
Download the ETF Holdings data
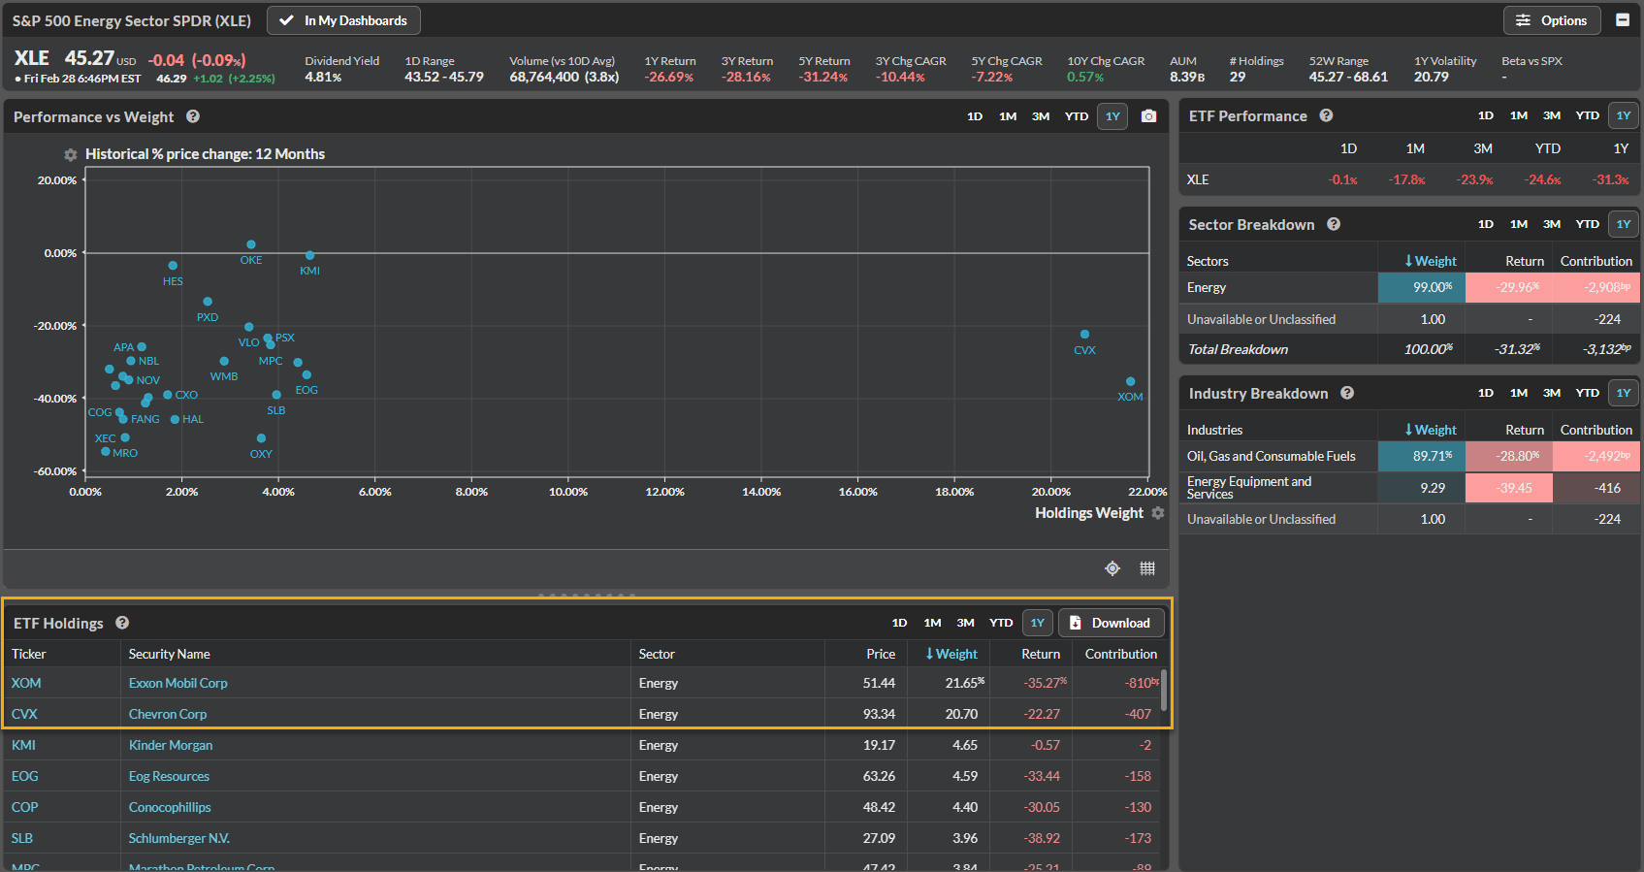point(1111,623)
